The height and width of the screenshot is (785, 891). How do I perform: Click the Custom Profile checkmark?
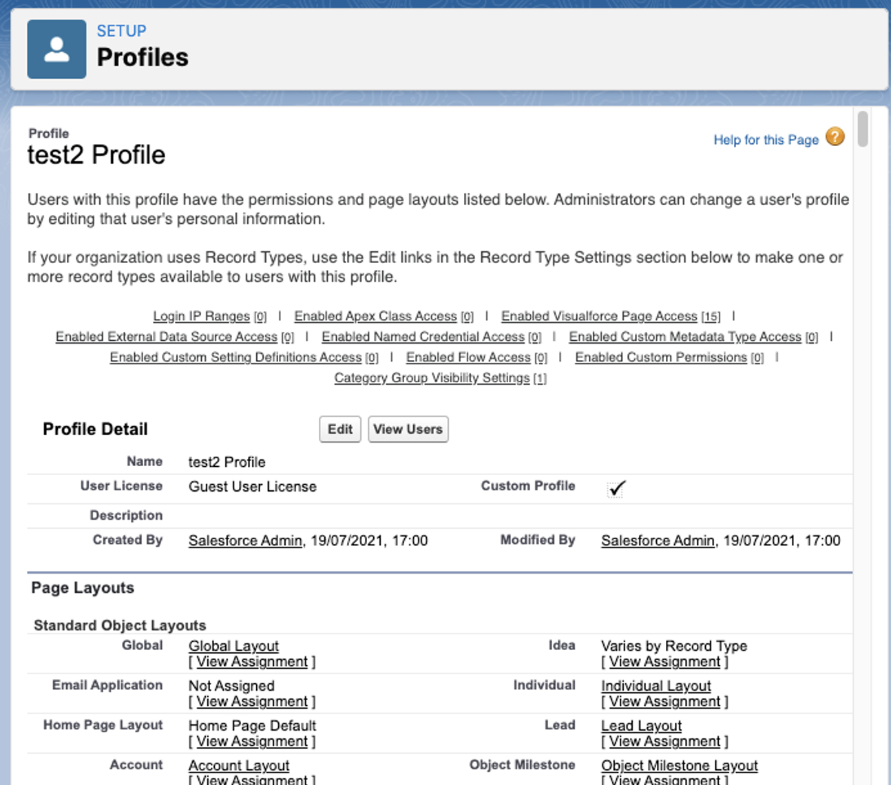(x=616, y=488)
